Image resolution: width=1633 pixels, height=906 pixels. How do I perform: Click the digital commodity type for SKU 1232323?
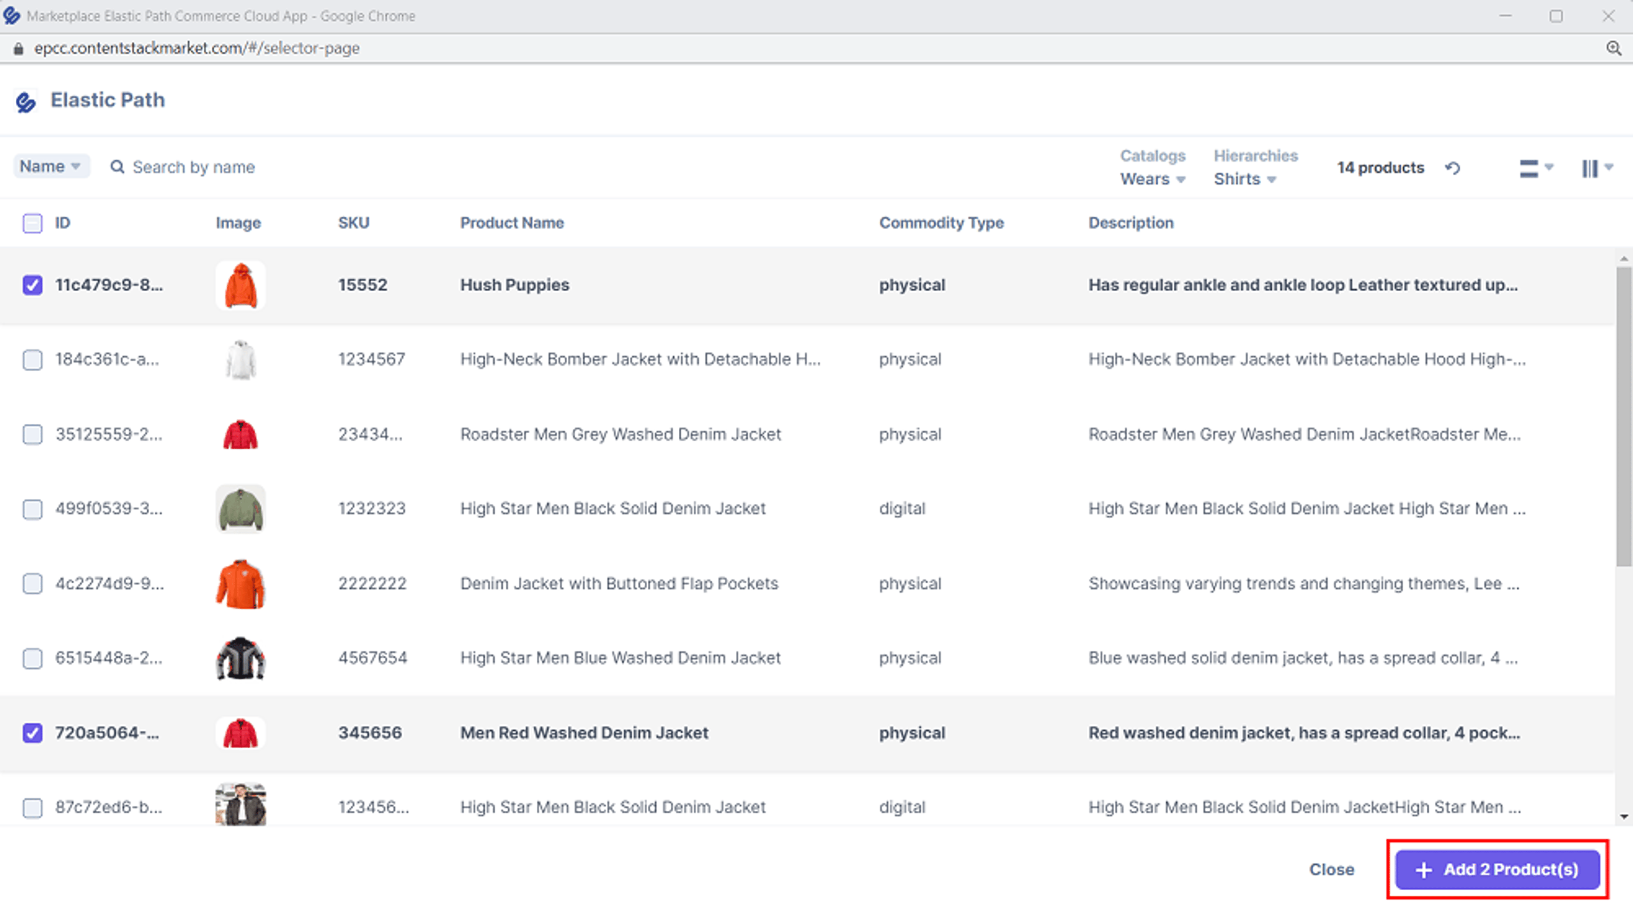point(902,509)
